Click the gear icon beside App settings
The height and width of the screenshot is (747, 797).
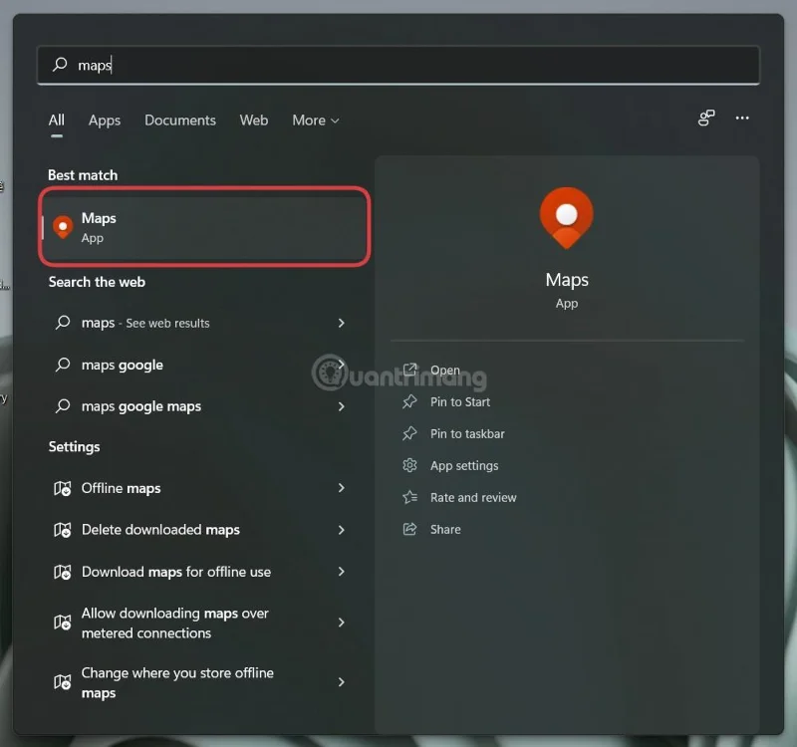tap(409, 465)
